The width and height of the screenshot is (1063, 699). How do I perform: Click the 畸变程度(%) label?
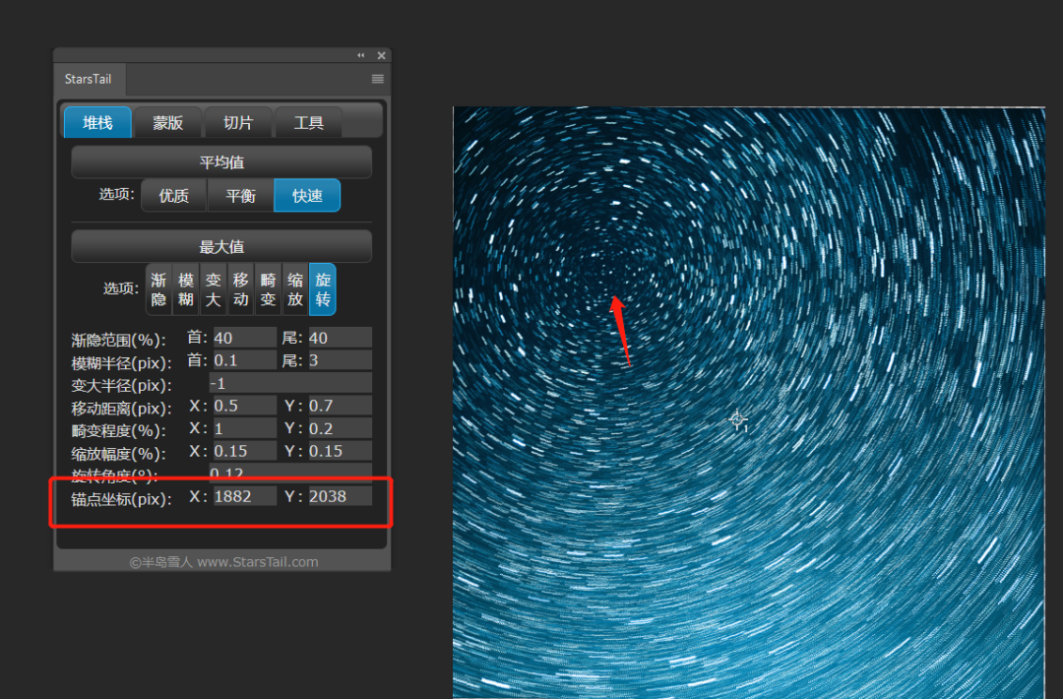119,430
